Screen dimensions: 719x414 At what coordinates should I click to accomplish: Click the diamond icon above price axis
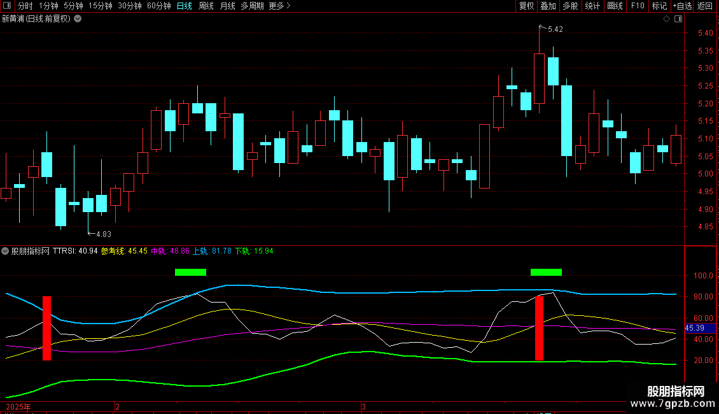pyautogui.click(x=667, y=19)
